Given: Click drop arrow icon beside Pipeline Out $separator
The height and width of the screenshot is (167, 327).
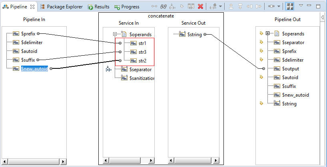Looking at the screenshot, I should coord(261,42).
